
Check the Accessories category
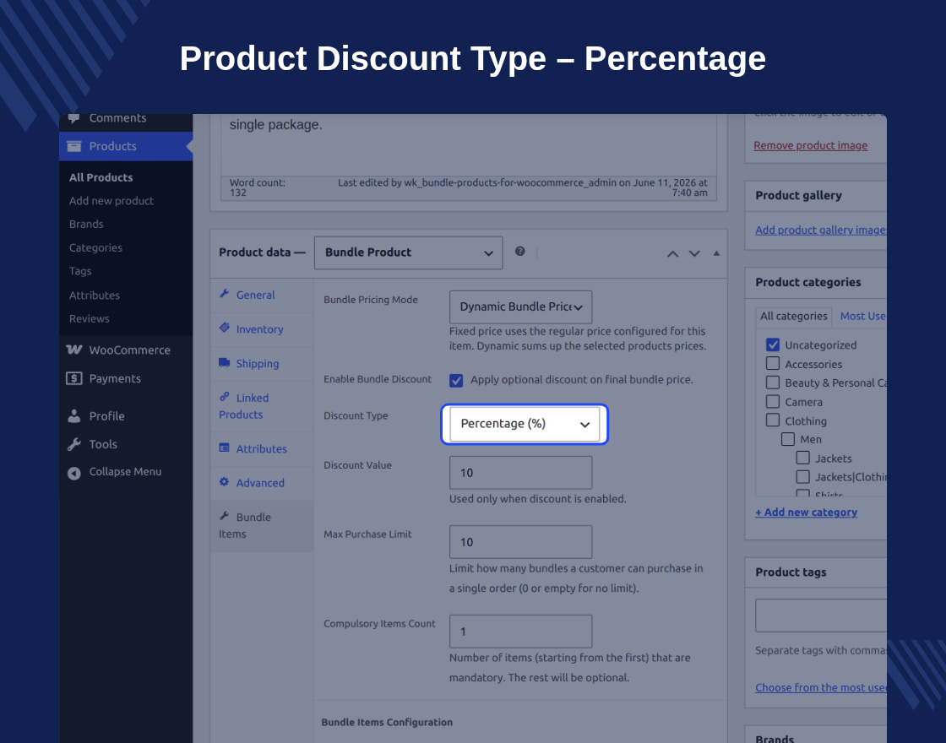click(x=773, y=363)
